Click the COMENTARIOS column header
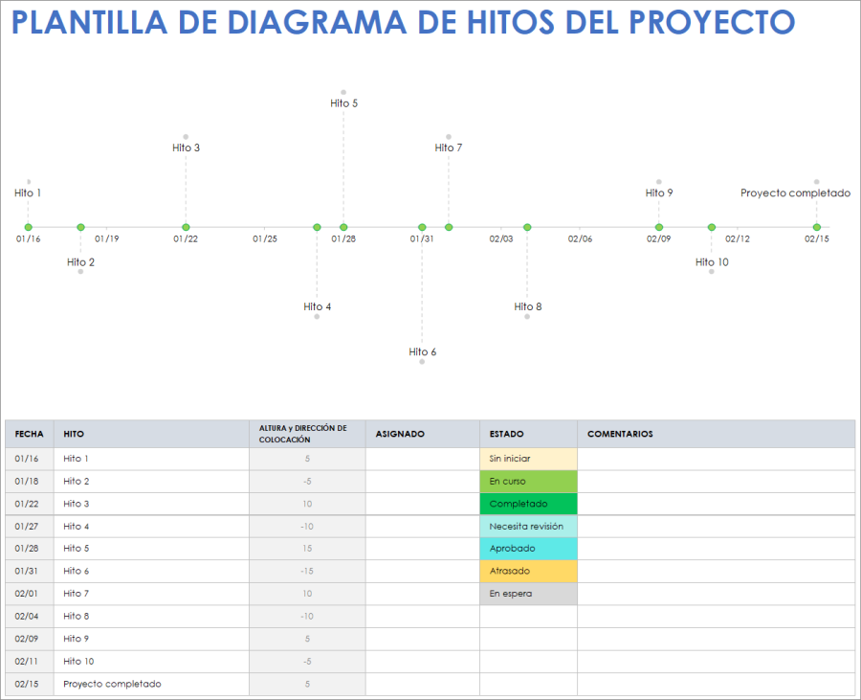The image size is (861, 700). 621,433
